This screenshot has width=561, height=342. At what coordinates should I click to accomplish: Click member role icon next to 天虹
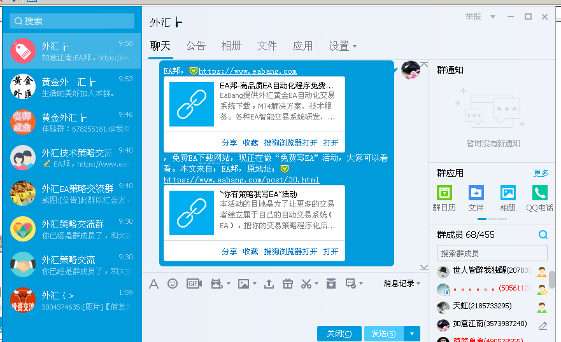[542, 308]
